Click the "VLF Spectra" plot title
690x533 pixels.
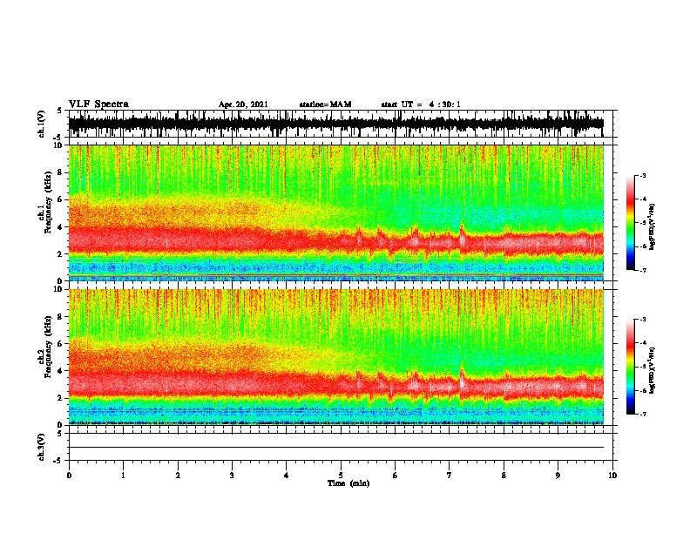click(98, 105)
